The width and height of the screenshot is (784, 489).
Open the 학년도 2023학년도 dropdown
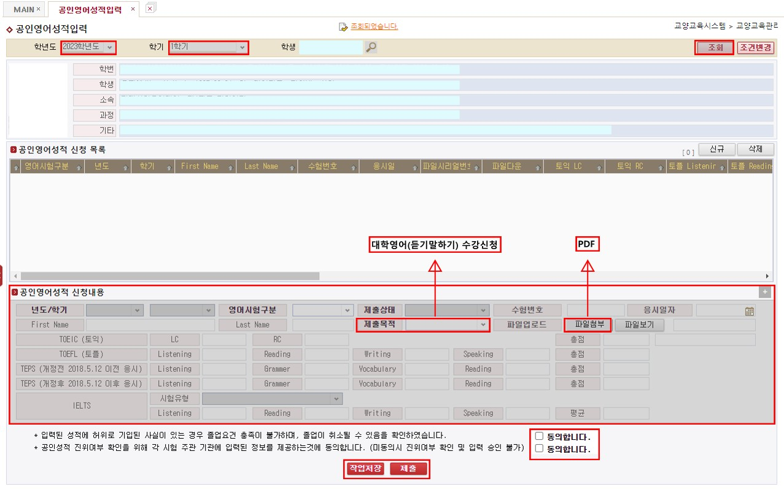[88, 47]
